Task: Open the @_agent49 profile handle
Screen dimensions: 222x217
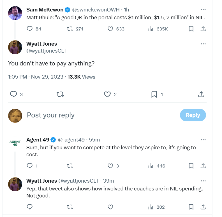Action: [x=71, y=140]
